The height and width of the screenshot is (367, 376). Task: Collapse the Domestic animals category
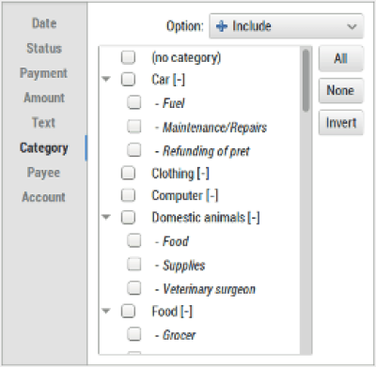tap(106, 217)
